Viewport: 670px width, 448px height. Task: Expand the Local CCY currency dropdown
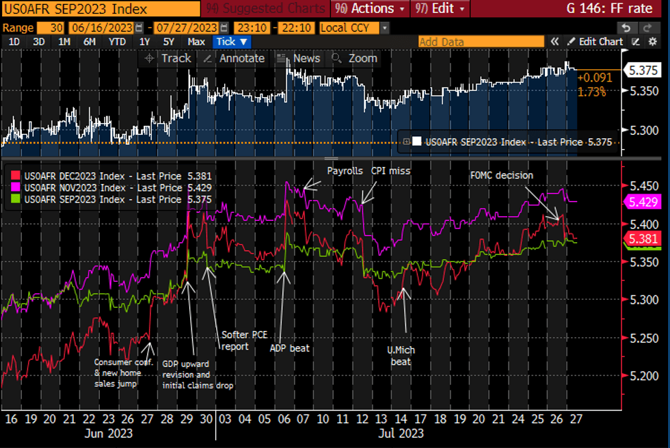(385, 28)
